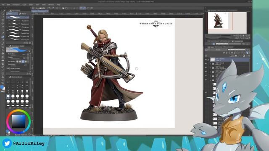Screen dimensions: 269x151
Task: Select the Move layer tool
Action: tap(3, 23)
